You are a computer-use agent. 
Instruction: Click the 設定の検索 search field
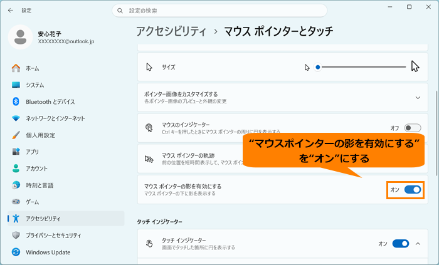click(x=219, y=11)
